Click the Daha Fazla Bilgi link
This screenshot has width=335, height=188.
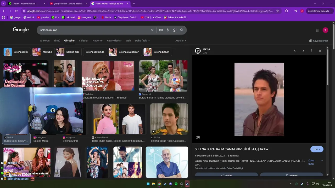235,168
